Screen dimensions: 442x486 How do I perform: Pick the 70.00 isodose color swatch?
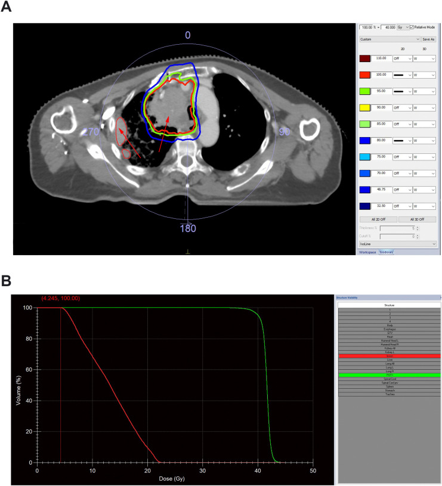pos(365,174)
